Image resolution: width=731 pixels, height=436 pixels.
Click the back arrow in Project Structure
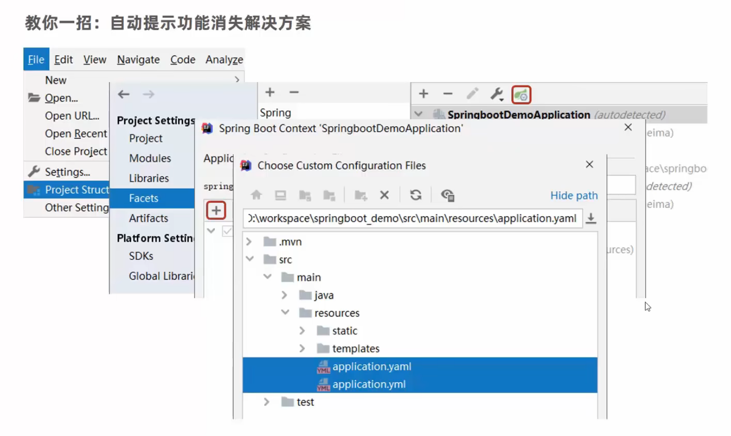pyautogui.click(x=124, y=94)
